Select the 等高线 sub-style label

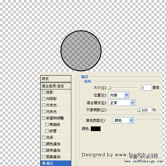[x=55, y=124]
